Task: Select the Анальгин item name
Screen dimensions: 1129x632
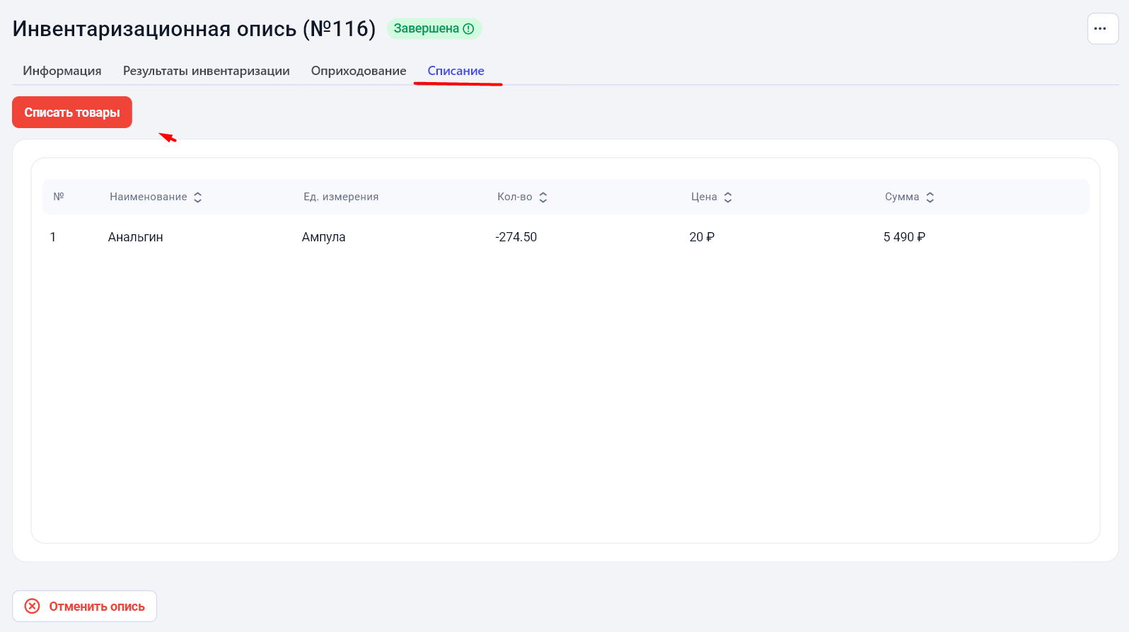Action: coord(136,237)
